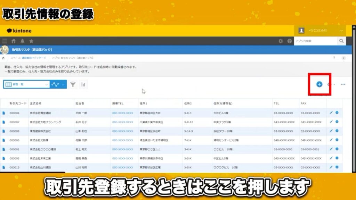Open the hamburger menu in header
356x200 pixels.
[5, 41]
